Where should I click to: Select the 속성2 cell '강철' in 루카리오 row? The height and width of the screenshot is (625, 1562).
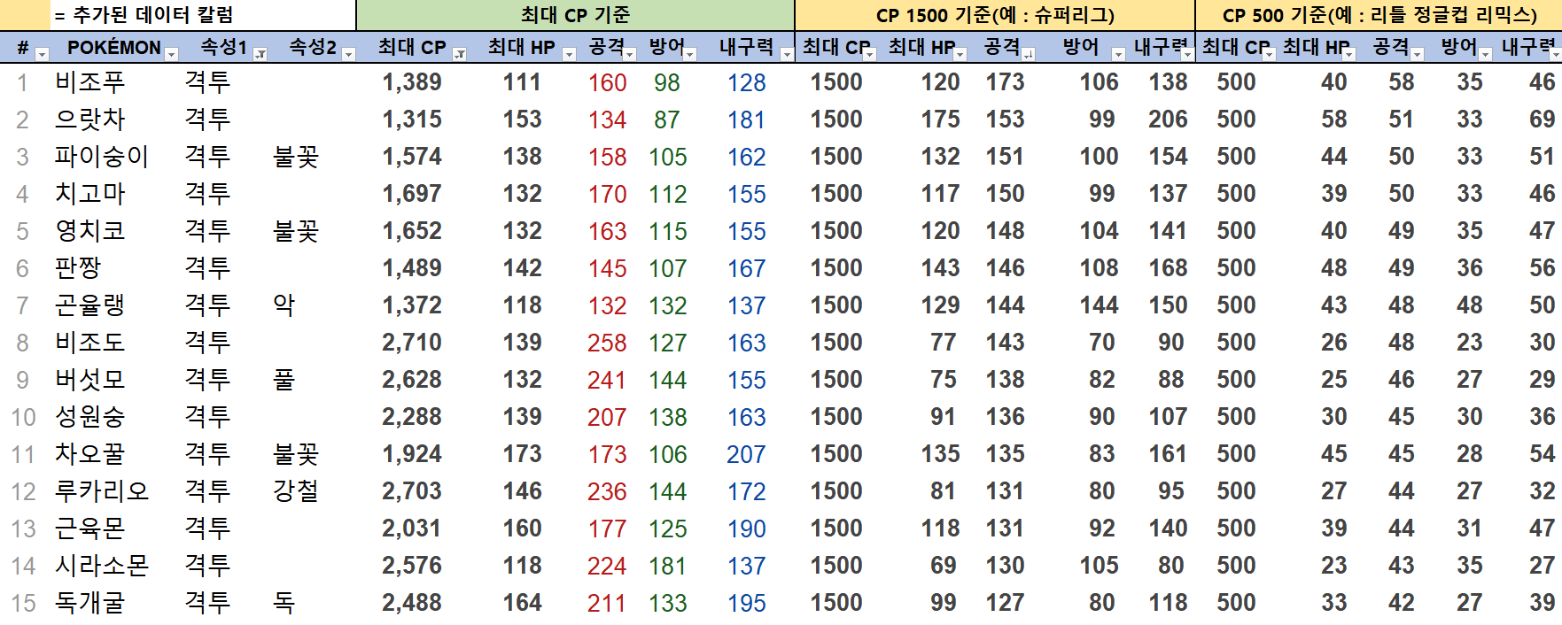click(x=295, y=491)
